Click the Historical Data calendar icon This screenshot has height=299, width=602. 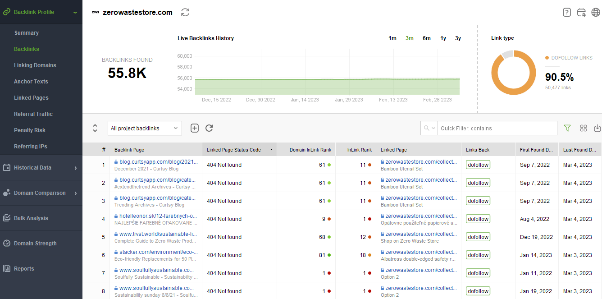click(7, 167)
